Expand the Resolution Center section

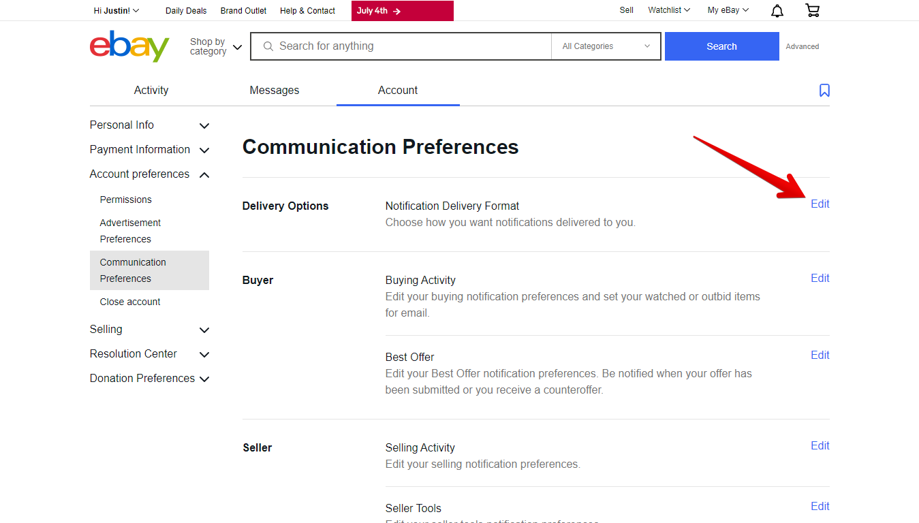pos(150,354)
